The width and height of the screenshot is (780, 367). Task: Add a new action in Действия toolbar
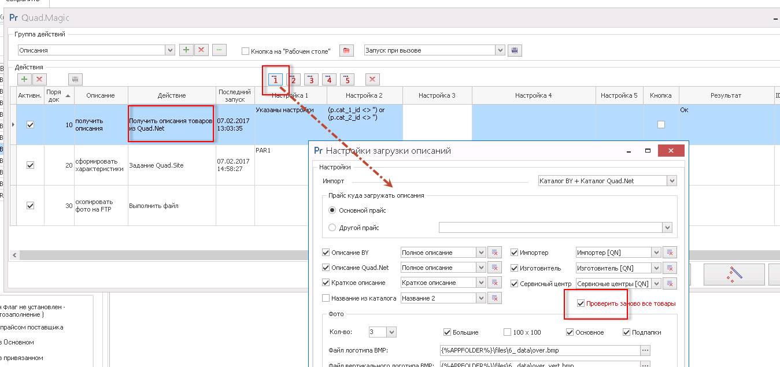[x=24, y=79]
